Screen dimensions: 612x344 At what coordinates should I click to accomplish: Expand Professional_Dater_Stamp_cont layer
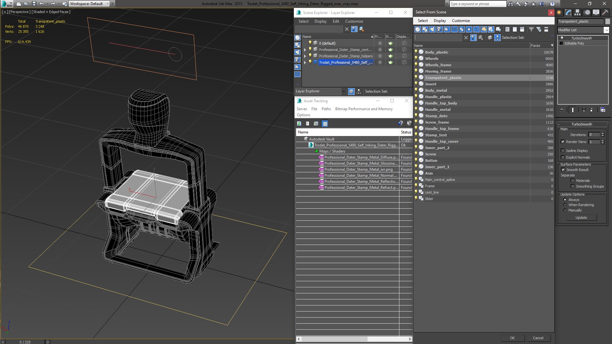pos(305,50)
